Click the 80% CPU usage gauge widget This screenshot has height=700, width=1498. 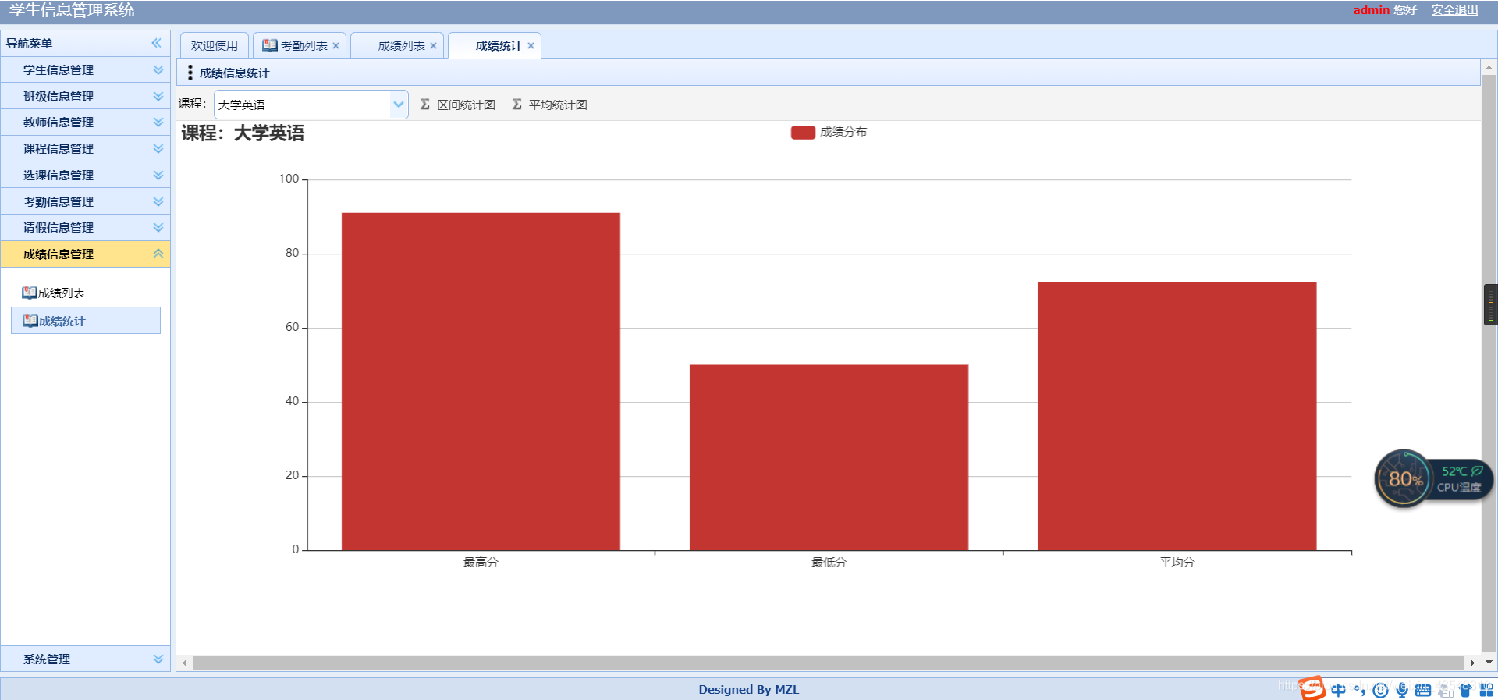coord(1404,478)
